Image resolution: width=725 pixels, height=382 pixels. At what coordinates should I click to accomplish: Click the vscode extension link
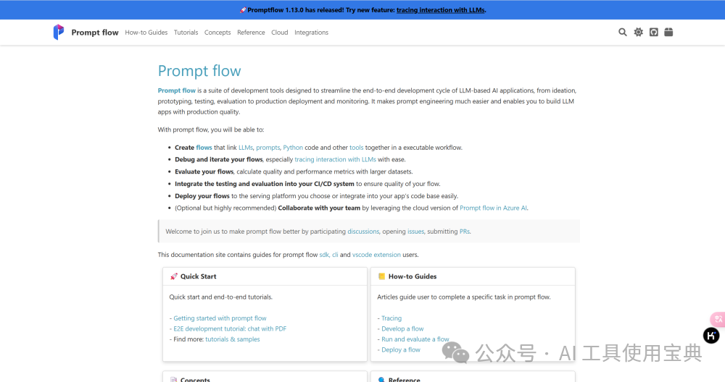tap(376, 255)
